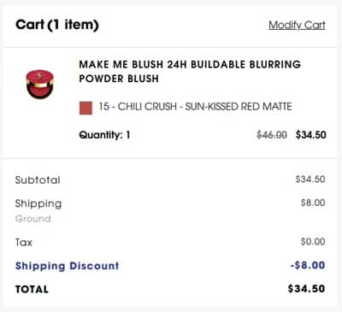Click the Make Me Blush product title
The height and width of the screenshot is (312, 342).
click(190, 71)
